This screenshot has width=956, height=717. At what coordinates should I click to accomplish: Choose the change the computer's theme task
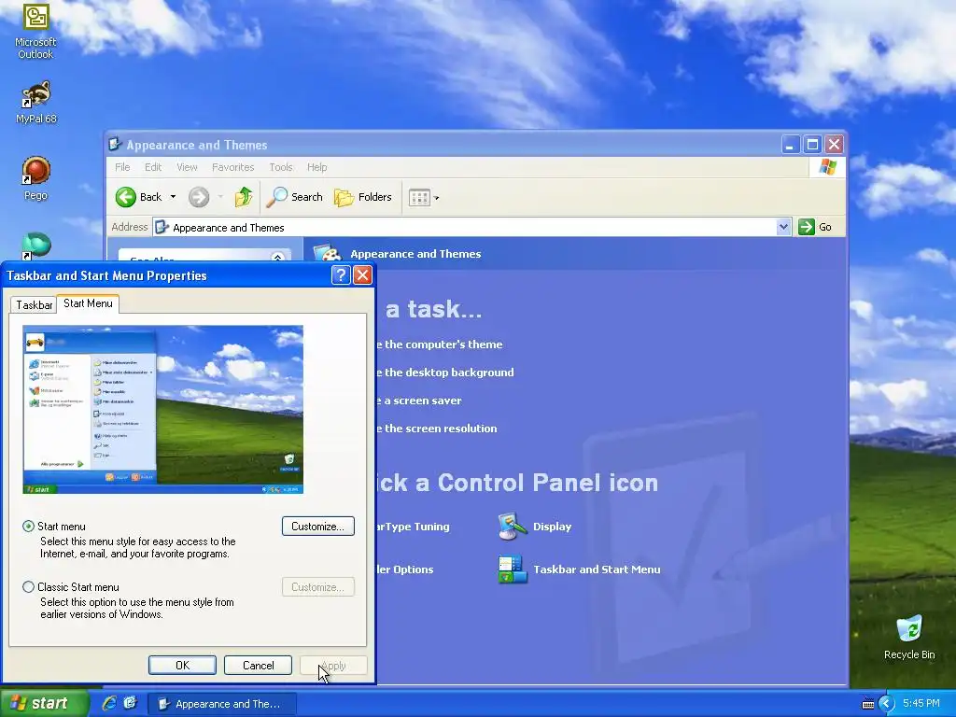[440, 344]
